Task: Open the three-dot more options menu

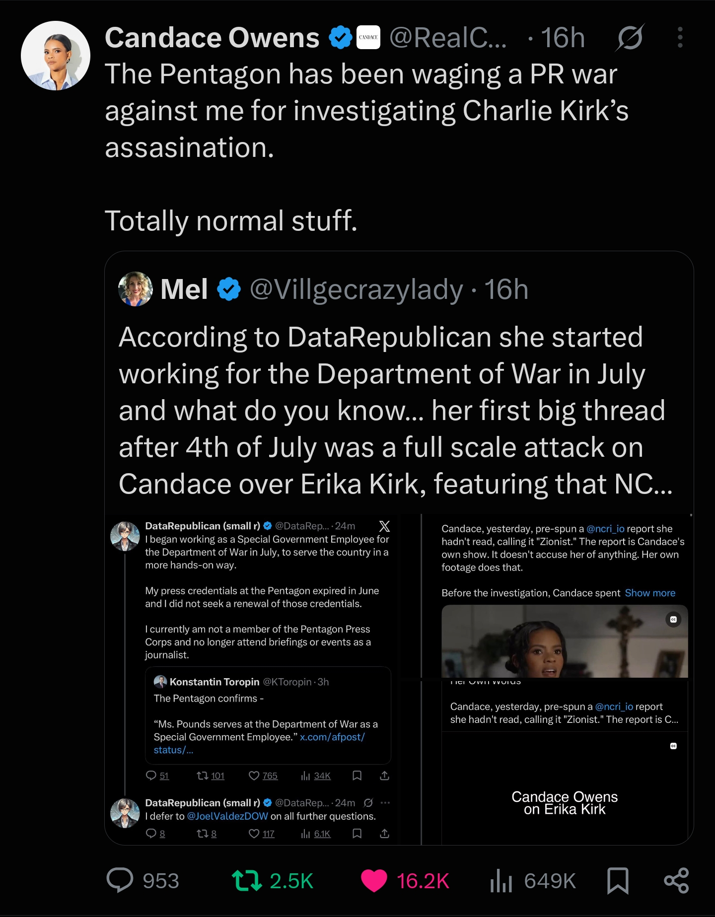Action: tap(680, 38)
